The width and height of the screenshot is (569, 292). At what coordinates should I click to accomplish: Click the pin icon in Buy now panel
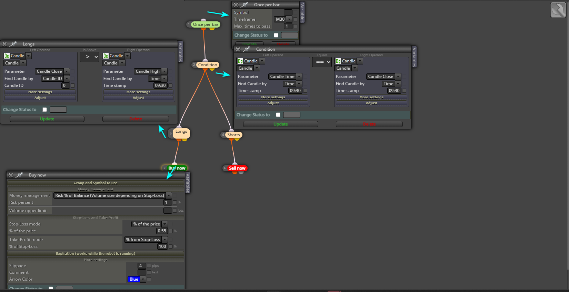(19, 175)
